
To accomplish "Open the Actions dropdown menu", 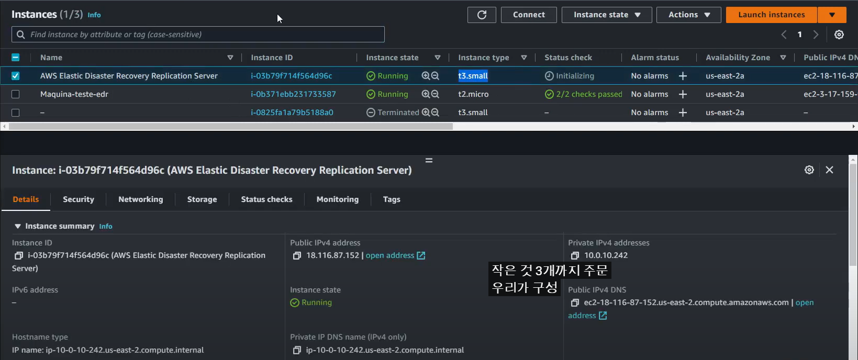I will click(x=688, y=15).
